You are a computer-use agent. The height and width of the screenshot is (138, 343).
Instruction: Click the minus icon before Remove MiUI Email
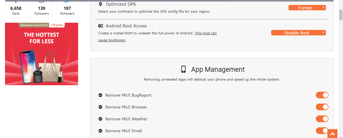[100, 131]
